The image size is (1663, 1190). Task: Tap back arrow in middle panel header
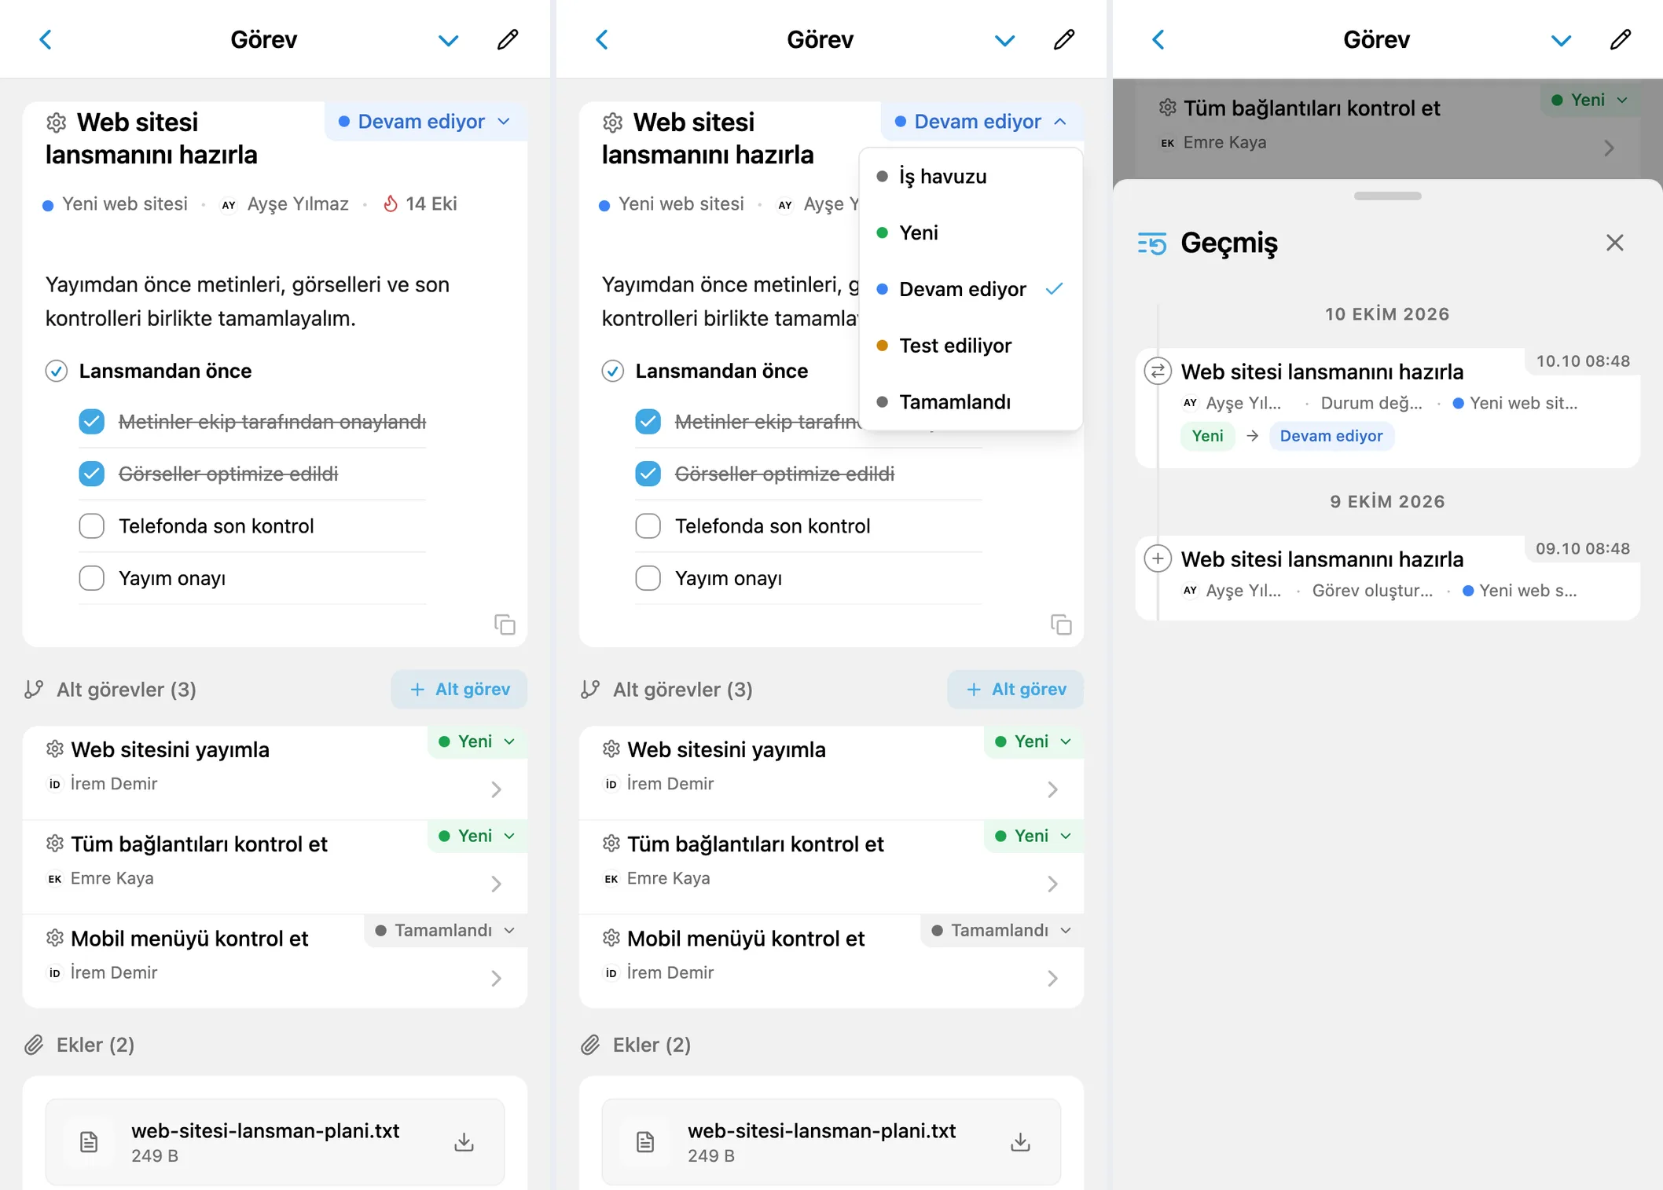tap(602, 40)
